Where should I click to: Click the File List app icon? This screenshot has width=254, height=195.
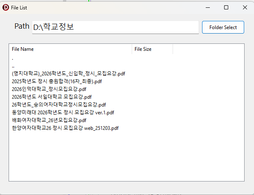(6, 7)
